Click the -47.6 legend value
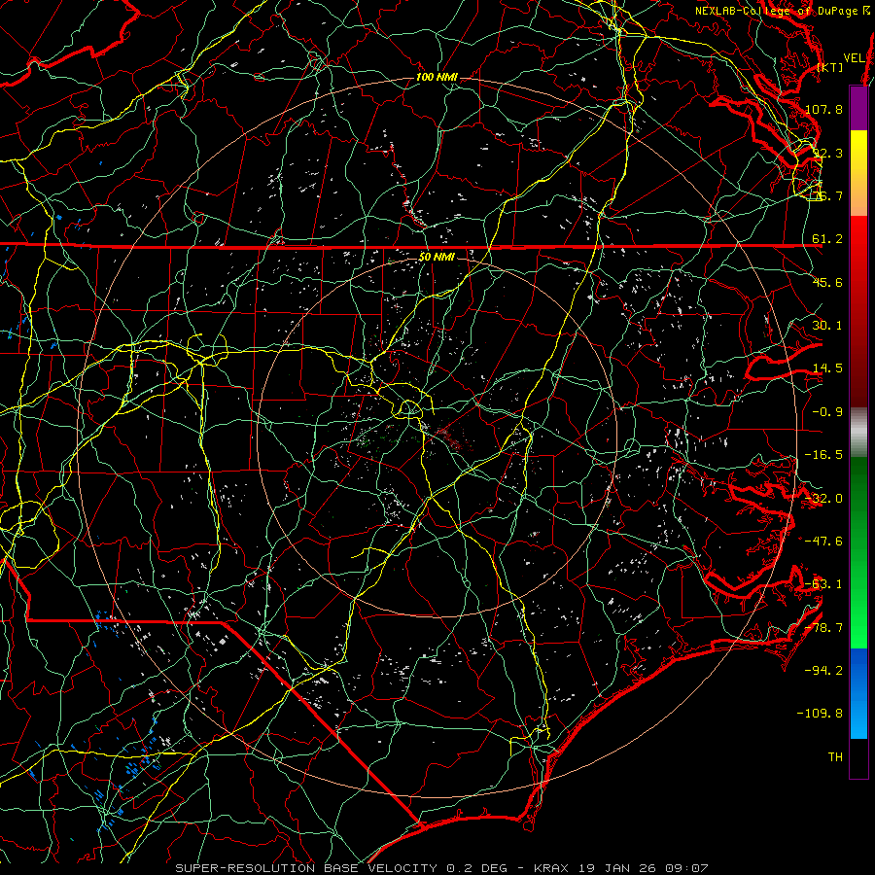 pos(823,542)
